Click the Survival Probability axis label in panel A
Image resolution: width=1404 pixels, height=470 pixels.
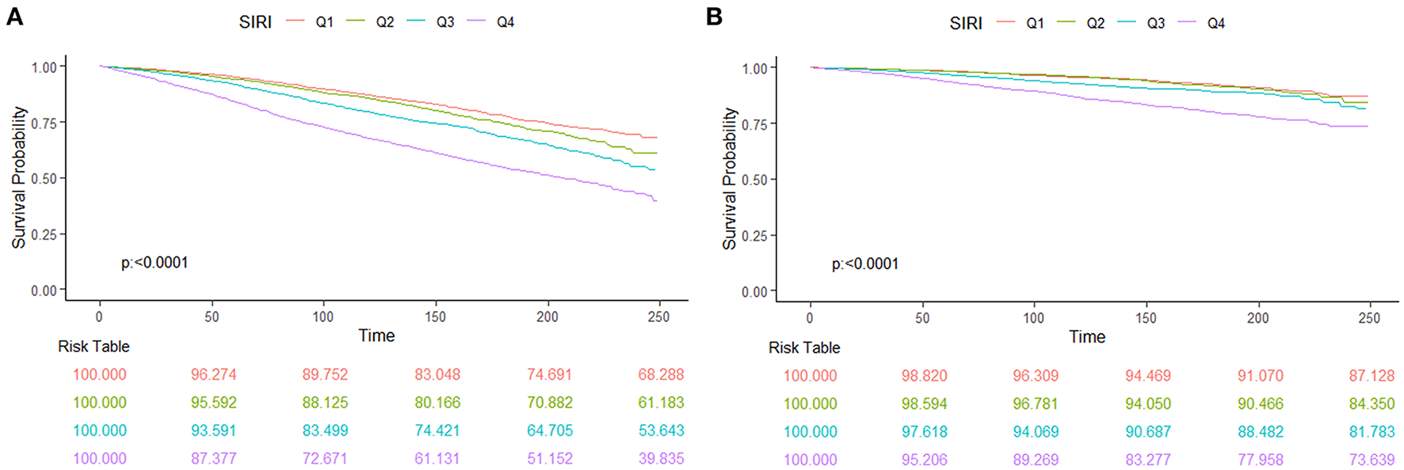(19, 178)
